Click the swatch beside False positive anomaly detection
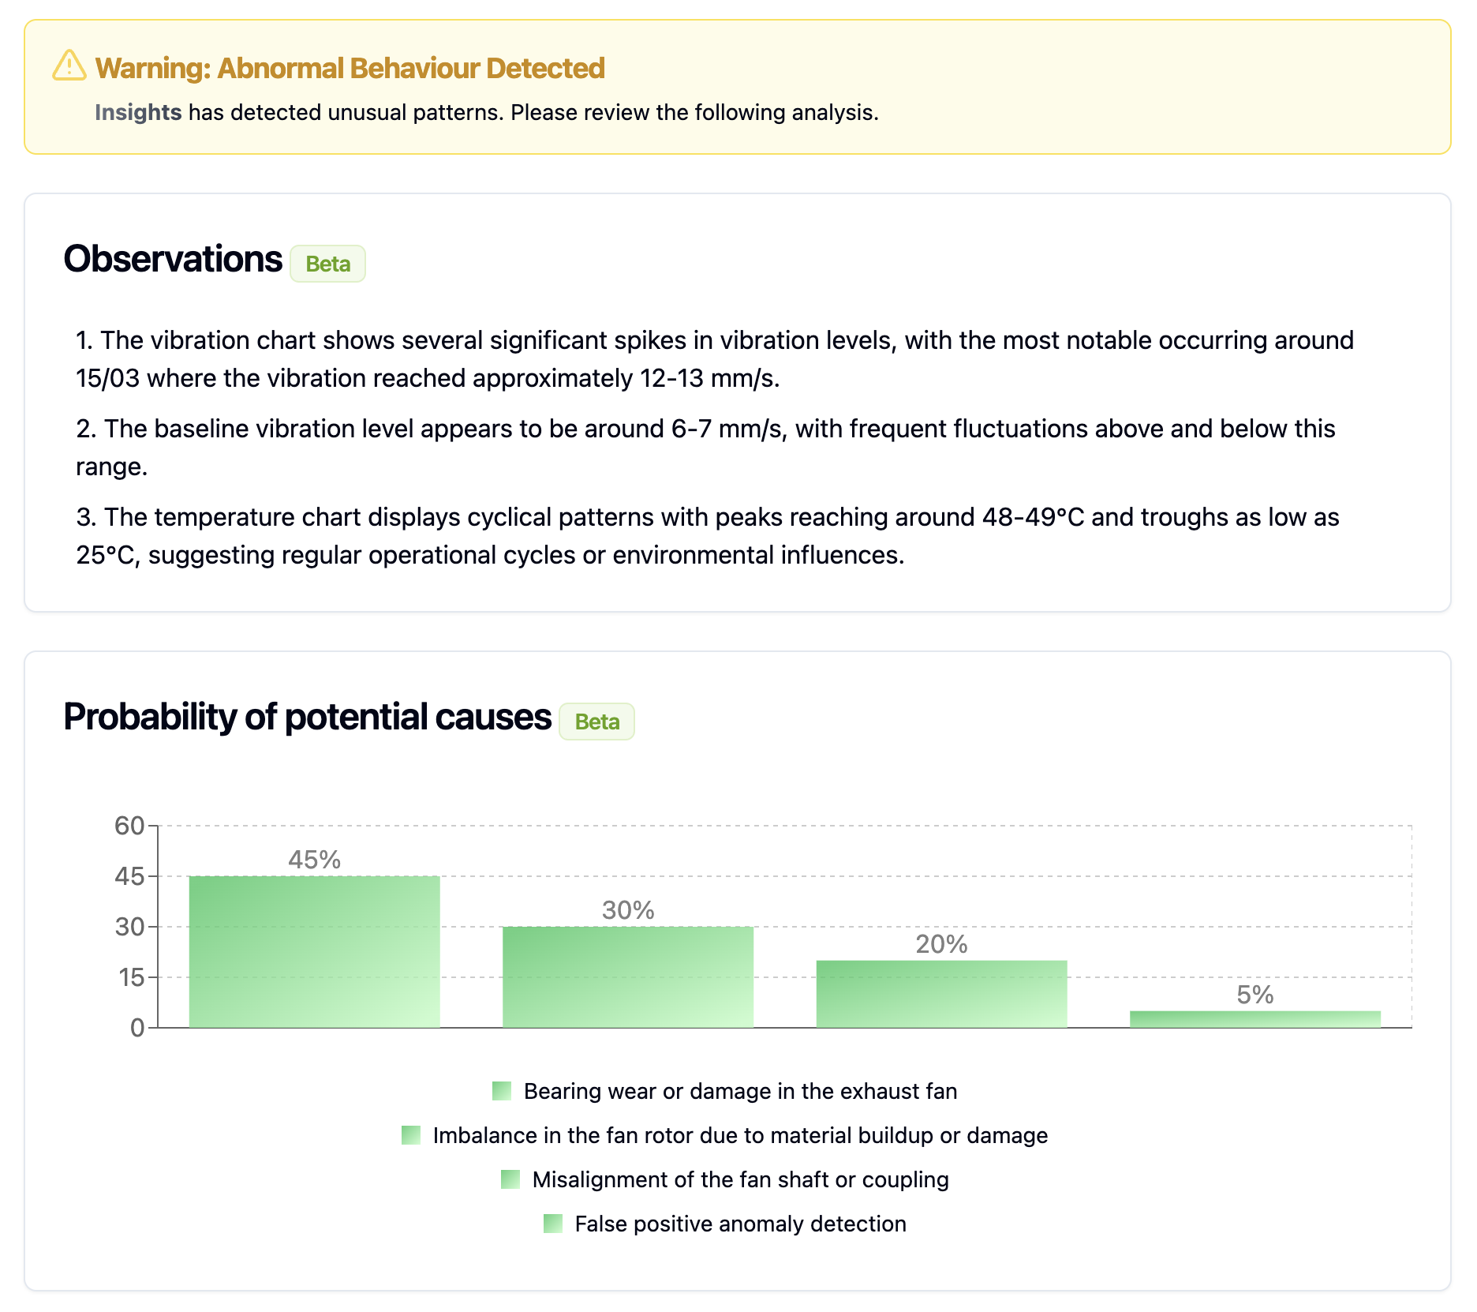Viewport: 1477px width, 1312px height. click(x=553, y=1224)
